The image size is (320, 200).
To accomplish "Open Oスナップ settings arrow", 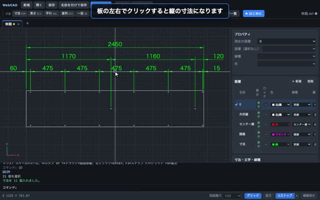I will coord(296,195).
